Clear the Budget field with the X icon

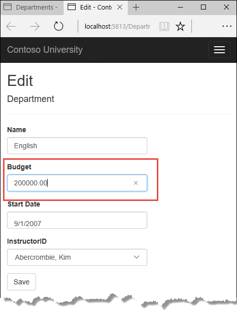(136, 183)
